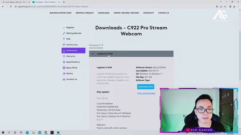Click the Contact Us envelope icon in the sidebar
Image resolution: width=241 pixels, height=135 pixels.
[64, 79]
